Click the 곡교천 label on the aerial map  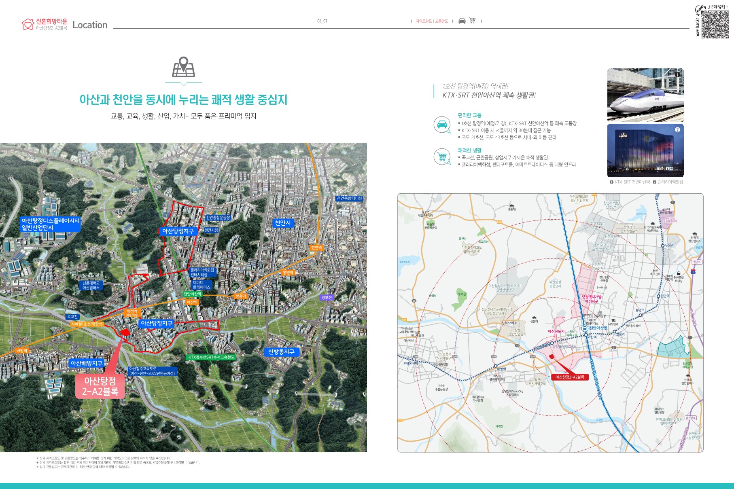(x=72, y=317)
